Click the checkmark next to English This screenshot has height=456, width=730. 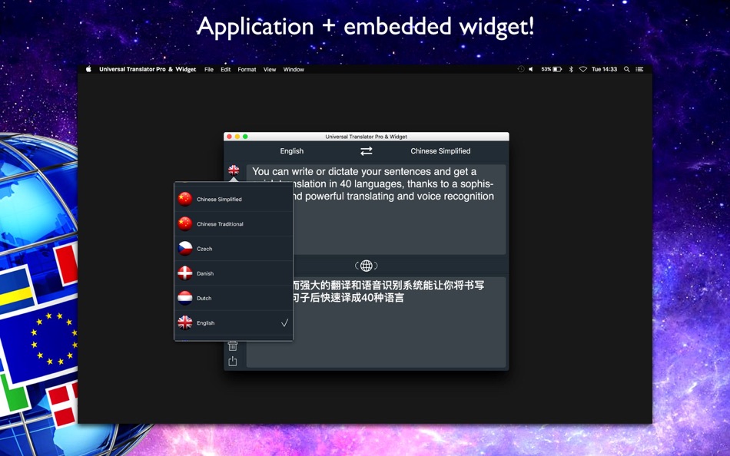pyautogui.click(x=284, y=322)
